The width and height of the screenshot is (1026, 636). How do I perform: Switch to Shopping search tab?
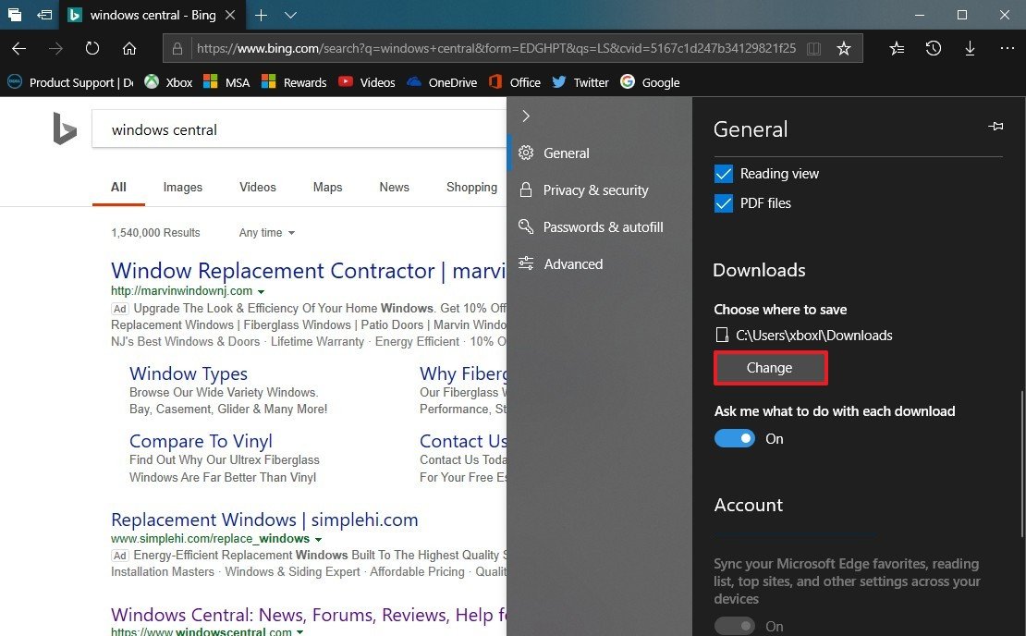point(471,187)
